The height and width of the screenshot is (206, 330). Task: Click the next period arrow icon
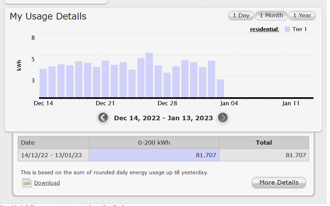pos(223,118)
